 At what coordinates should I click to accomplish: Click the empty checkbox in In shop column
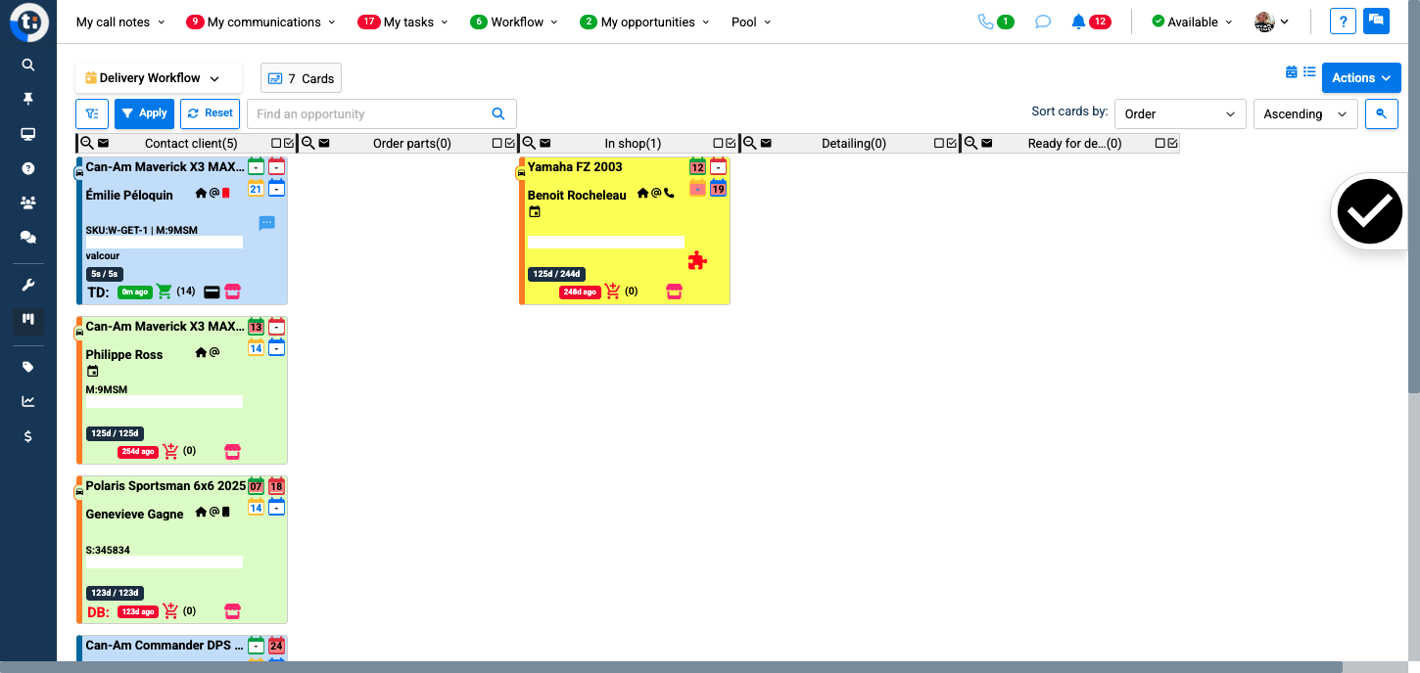[x=718, y=144]
